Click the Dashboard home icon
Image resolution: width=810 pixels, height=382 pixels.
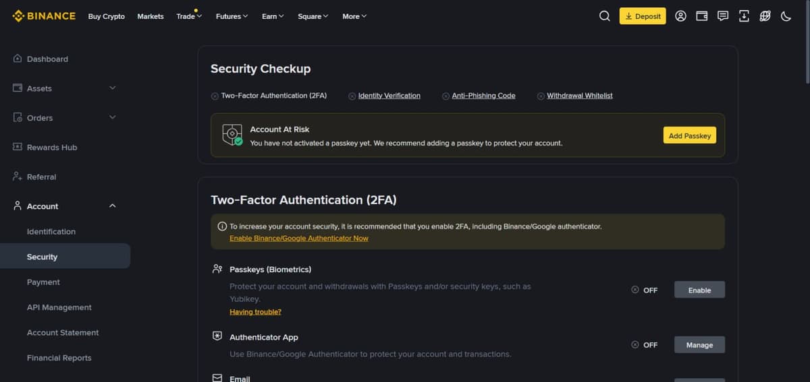(x=18, y=59)
